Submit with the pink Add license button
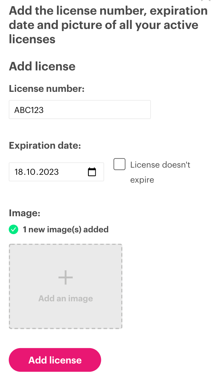The width and height of the screenshot is (219, 376). [55, 360]
